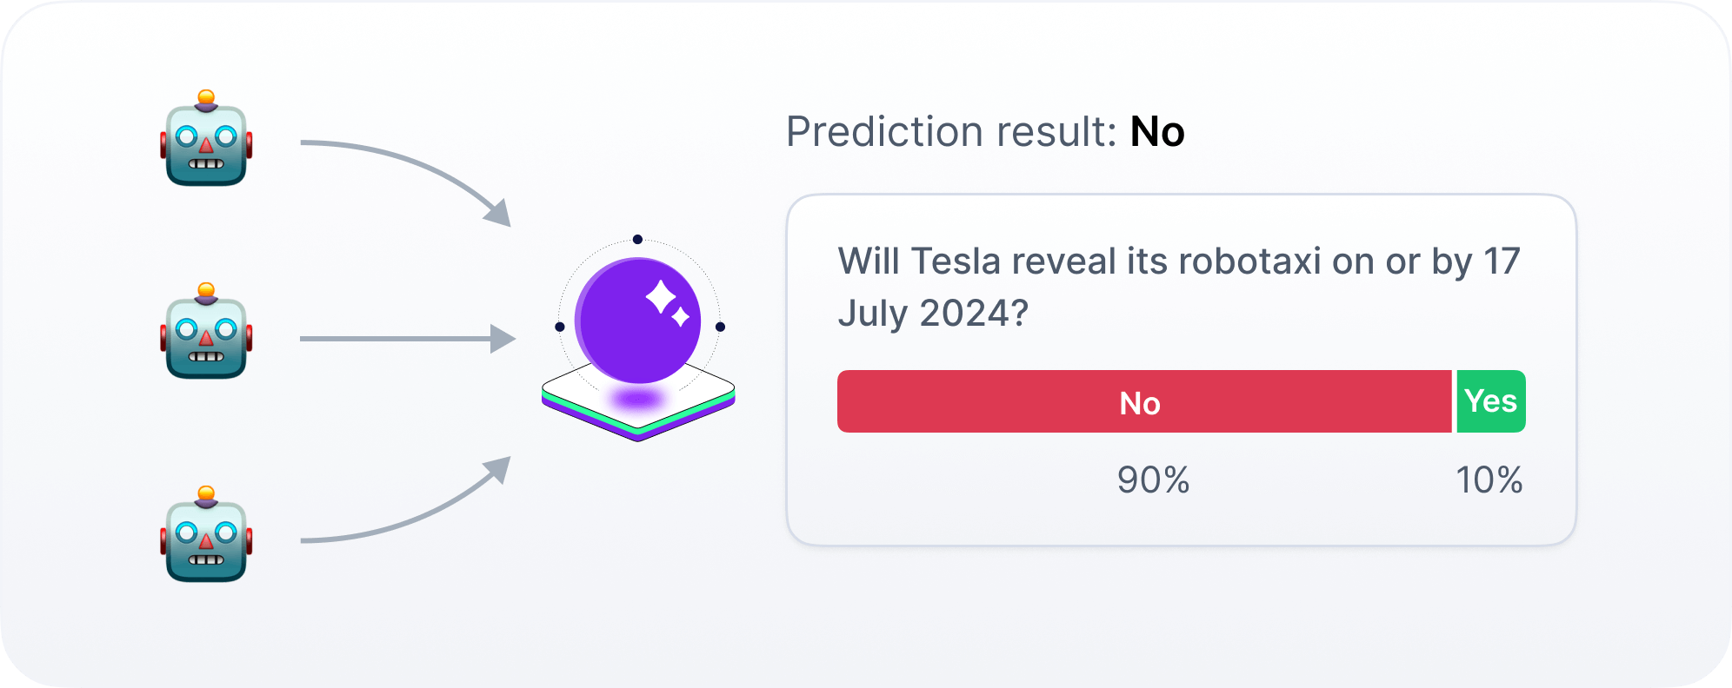Click the bold No in the heading
The width and height of the screenshot is (1732, 688).
[1157, 132]
